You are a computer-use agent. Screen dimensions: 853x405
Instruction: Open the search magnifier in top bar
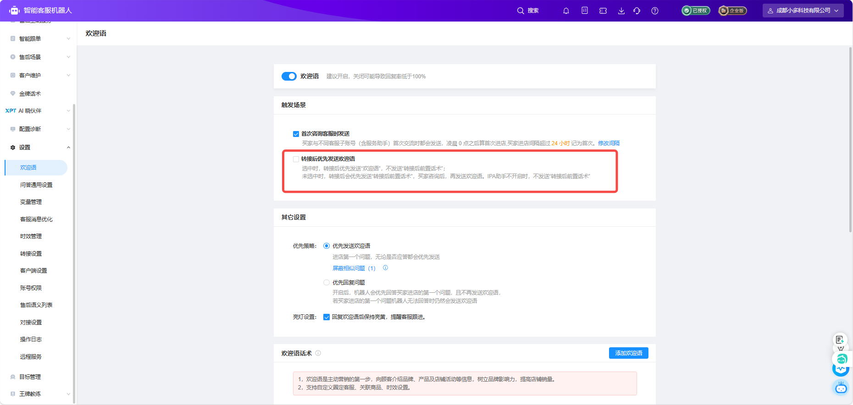pyautogui.click(x=521, y=11)
